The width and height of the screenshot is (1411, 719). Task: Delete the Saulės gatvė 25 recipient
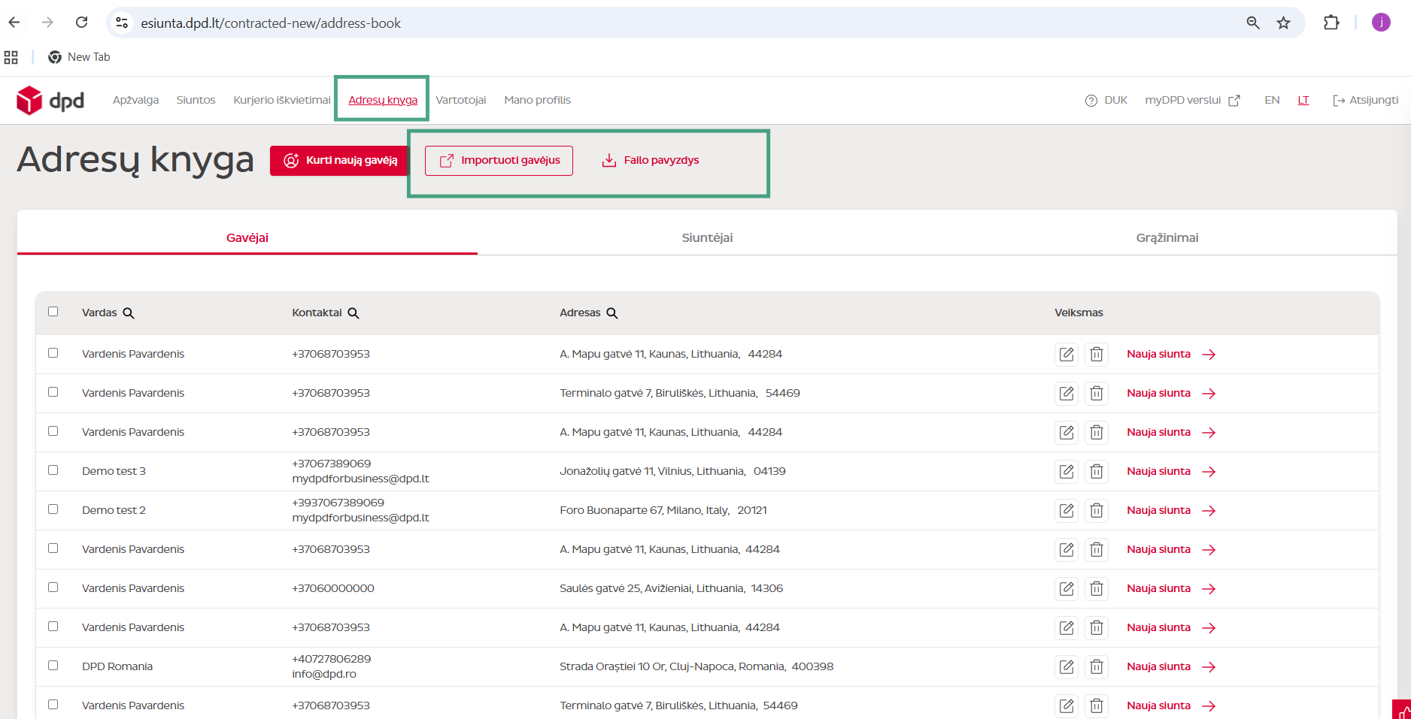[x=1097, y=588]
